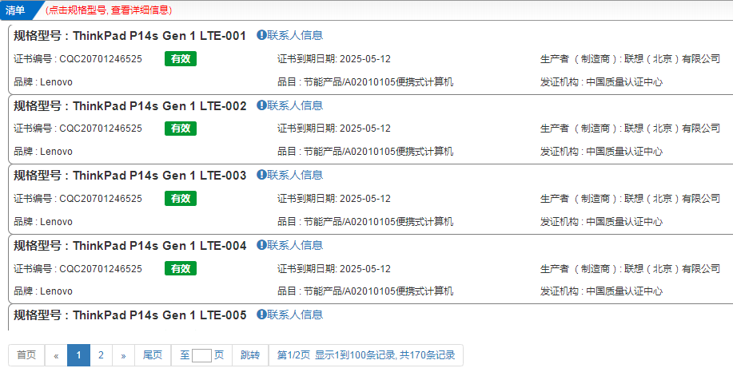This screenshot has height=376, width=733.
Task: Open details for ThinkPad P14s Gen 1 LTE-001
Action: (159, 36)
